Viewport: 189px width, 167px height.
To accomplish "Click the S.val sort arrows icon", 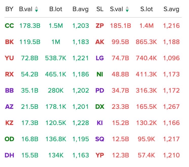I will point(127,9).
